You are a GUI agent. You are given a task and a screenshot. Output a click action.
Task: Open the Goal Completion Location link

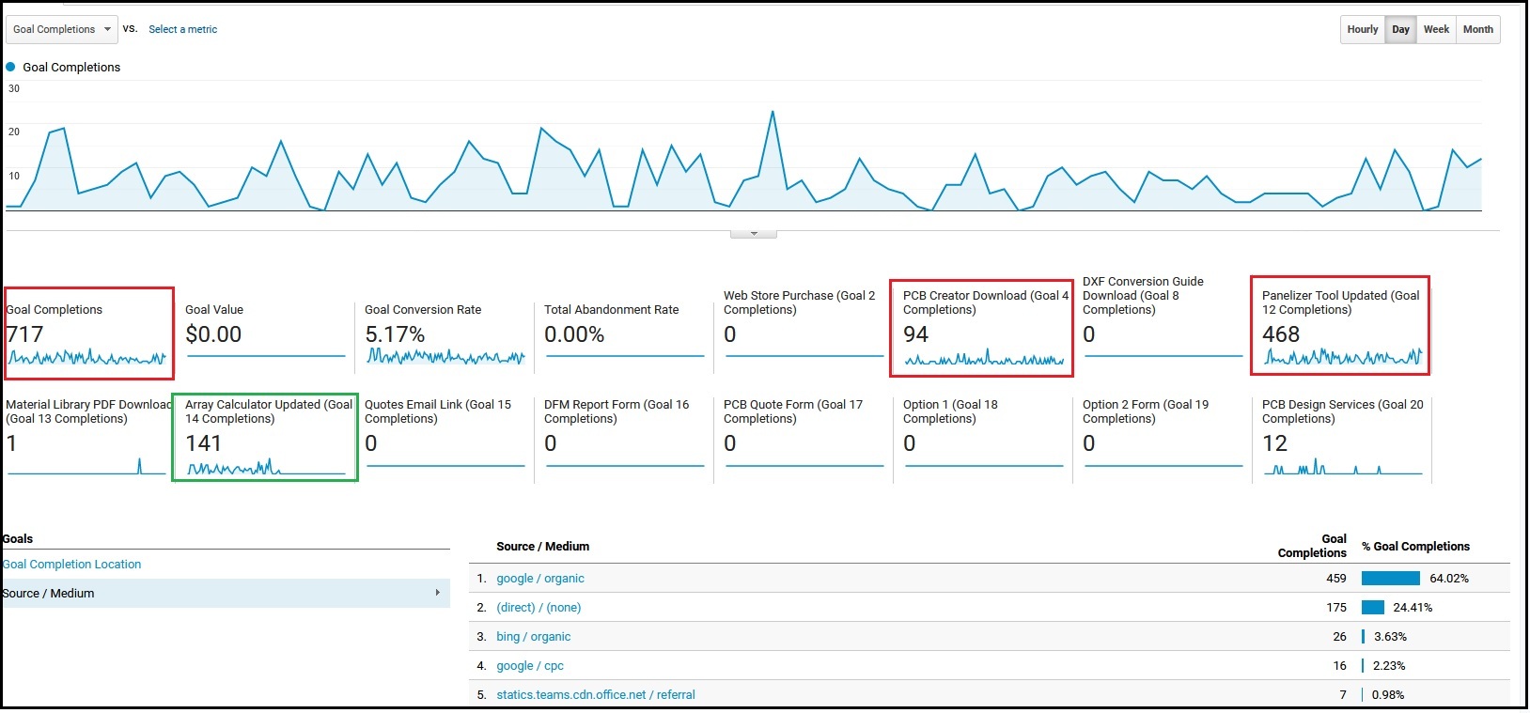(x=72, y=565)
